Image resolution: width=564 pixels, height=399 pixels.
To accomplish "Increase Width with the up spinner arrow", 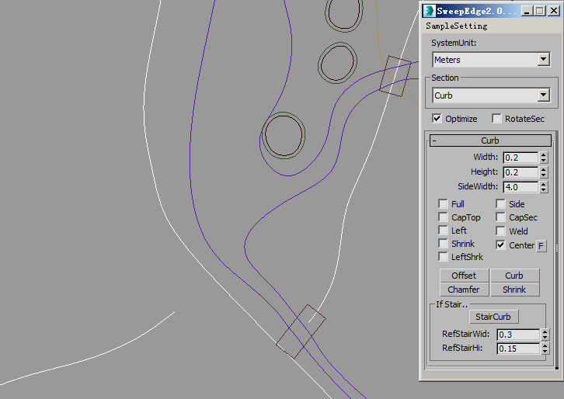I will point(543,155).
